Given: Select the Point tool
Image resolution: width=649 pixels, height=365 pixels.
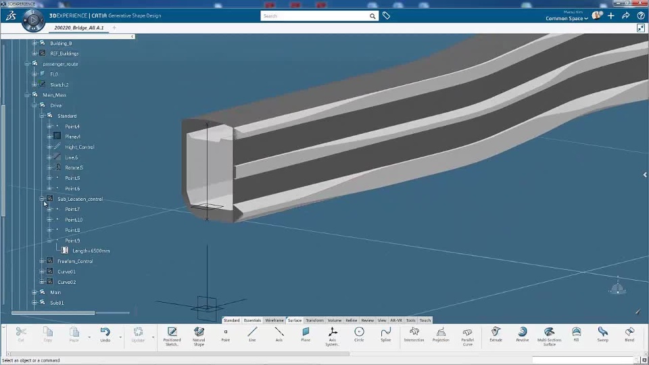Looking at the screenshot, I should point(226,335).
